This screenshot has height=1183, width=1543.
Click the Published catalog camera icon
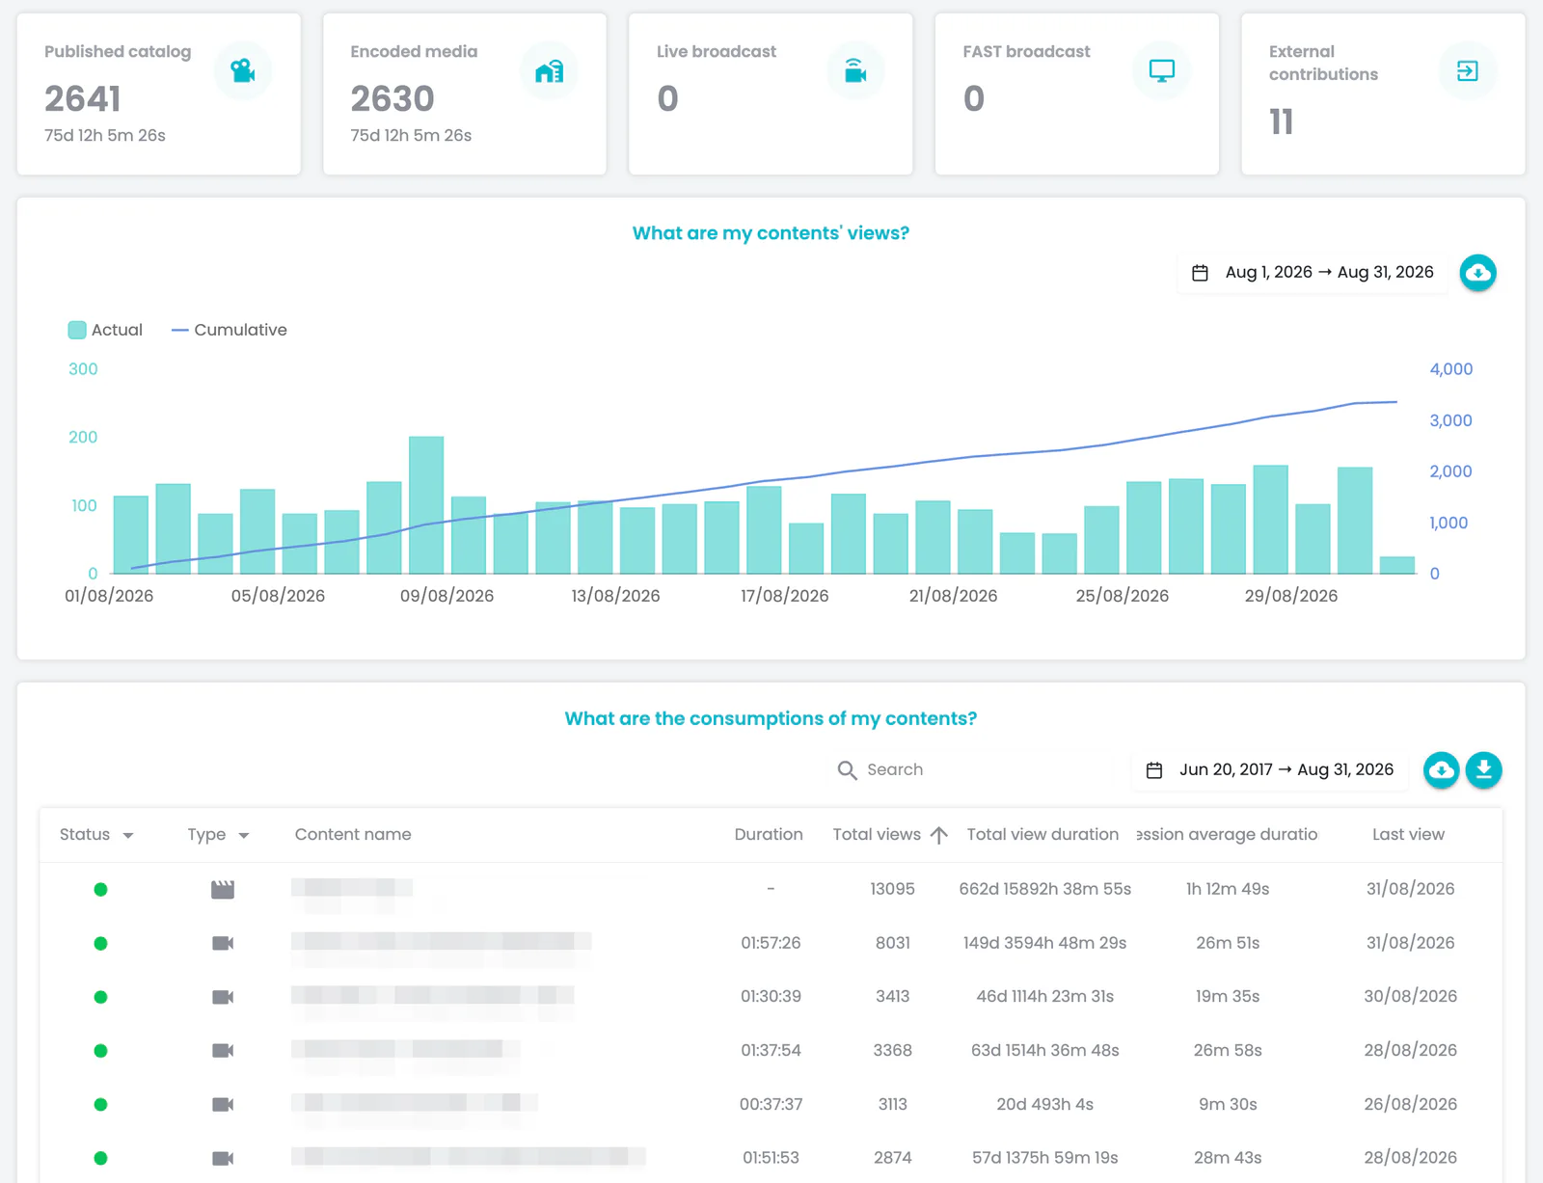pyautogui.click(x=243, y=70)
